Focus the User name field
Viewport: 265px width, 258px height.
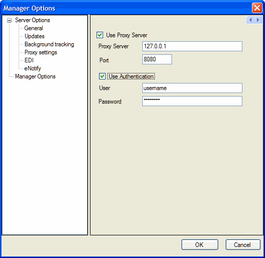tap(192, 88)
